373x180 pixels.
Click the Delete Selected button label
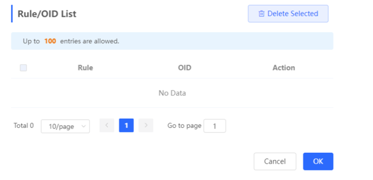tap(293, 13)
